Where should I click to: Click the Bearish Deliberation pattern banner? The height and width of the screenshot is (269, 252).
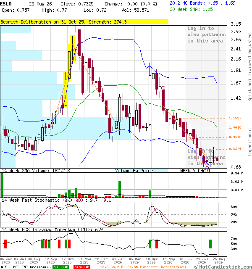pyautogui.click(x=84, y=22)
